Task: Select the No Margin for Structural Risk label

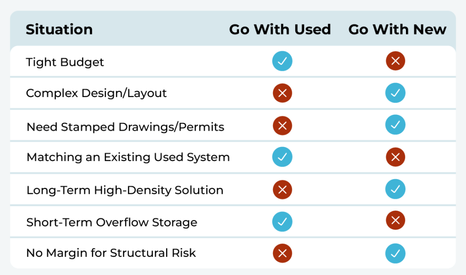Action: coord(111,253)
